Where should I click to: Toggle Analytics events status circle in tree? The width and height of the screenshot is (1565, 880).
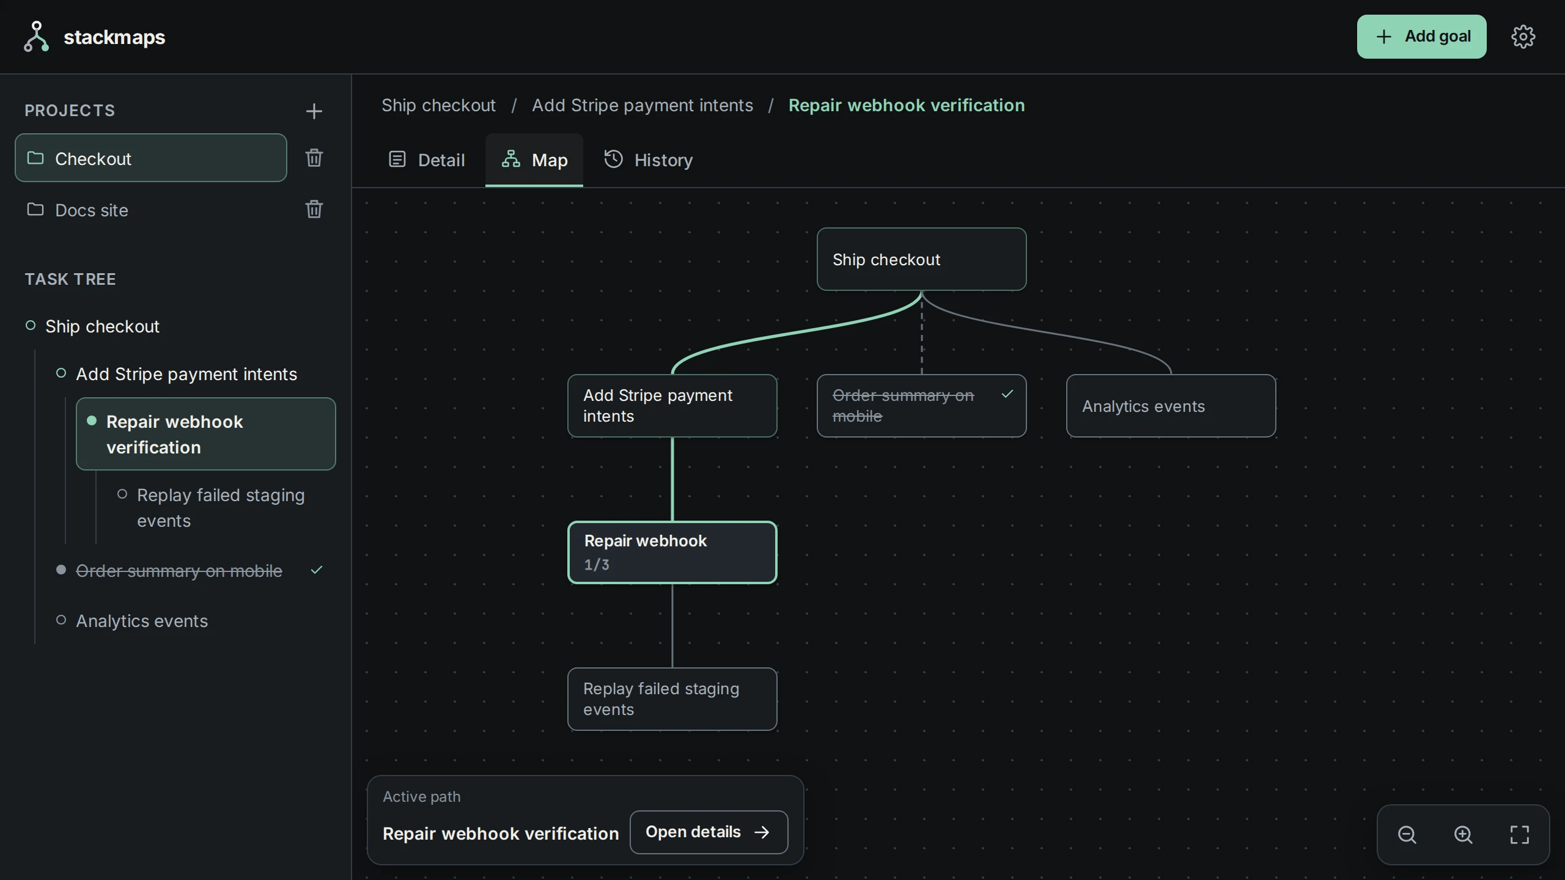(61, 620)
